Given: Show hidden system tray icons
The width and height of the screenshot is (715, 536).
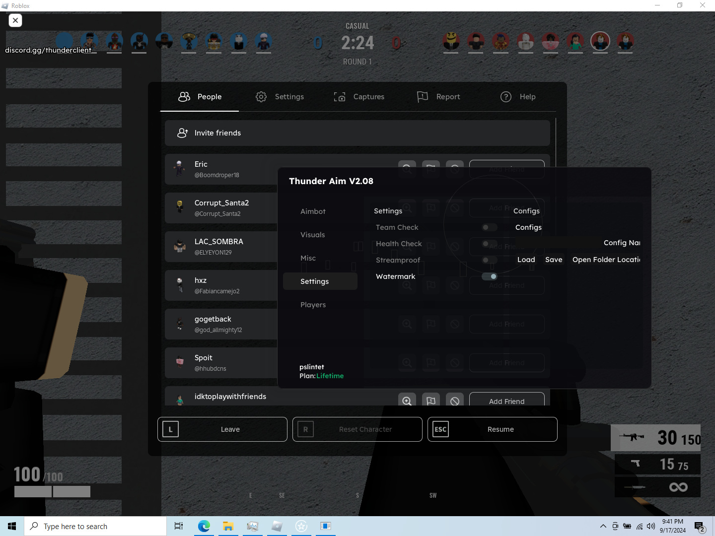Looking at the screenshot, I should point(603,526).
